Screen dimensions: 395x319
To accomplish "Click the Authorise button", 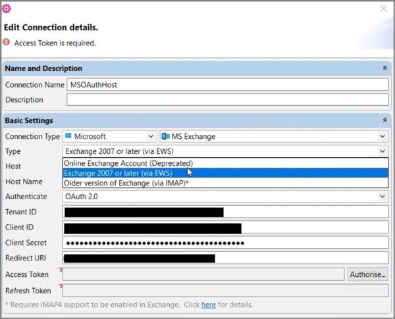I will coord(368,274).
